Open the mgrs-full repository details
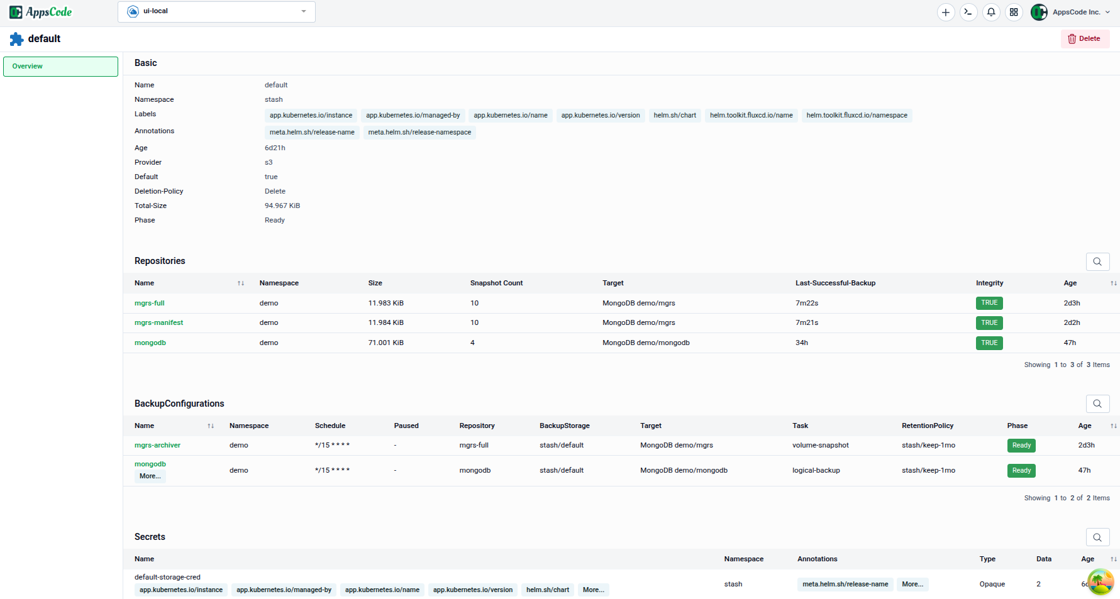The image size is (1120, 599). 149,303
